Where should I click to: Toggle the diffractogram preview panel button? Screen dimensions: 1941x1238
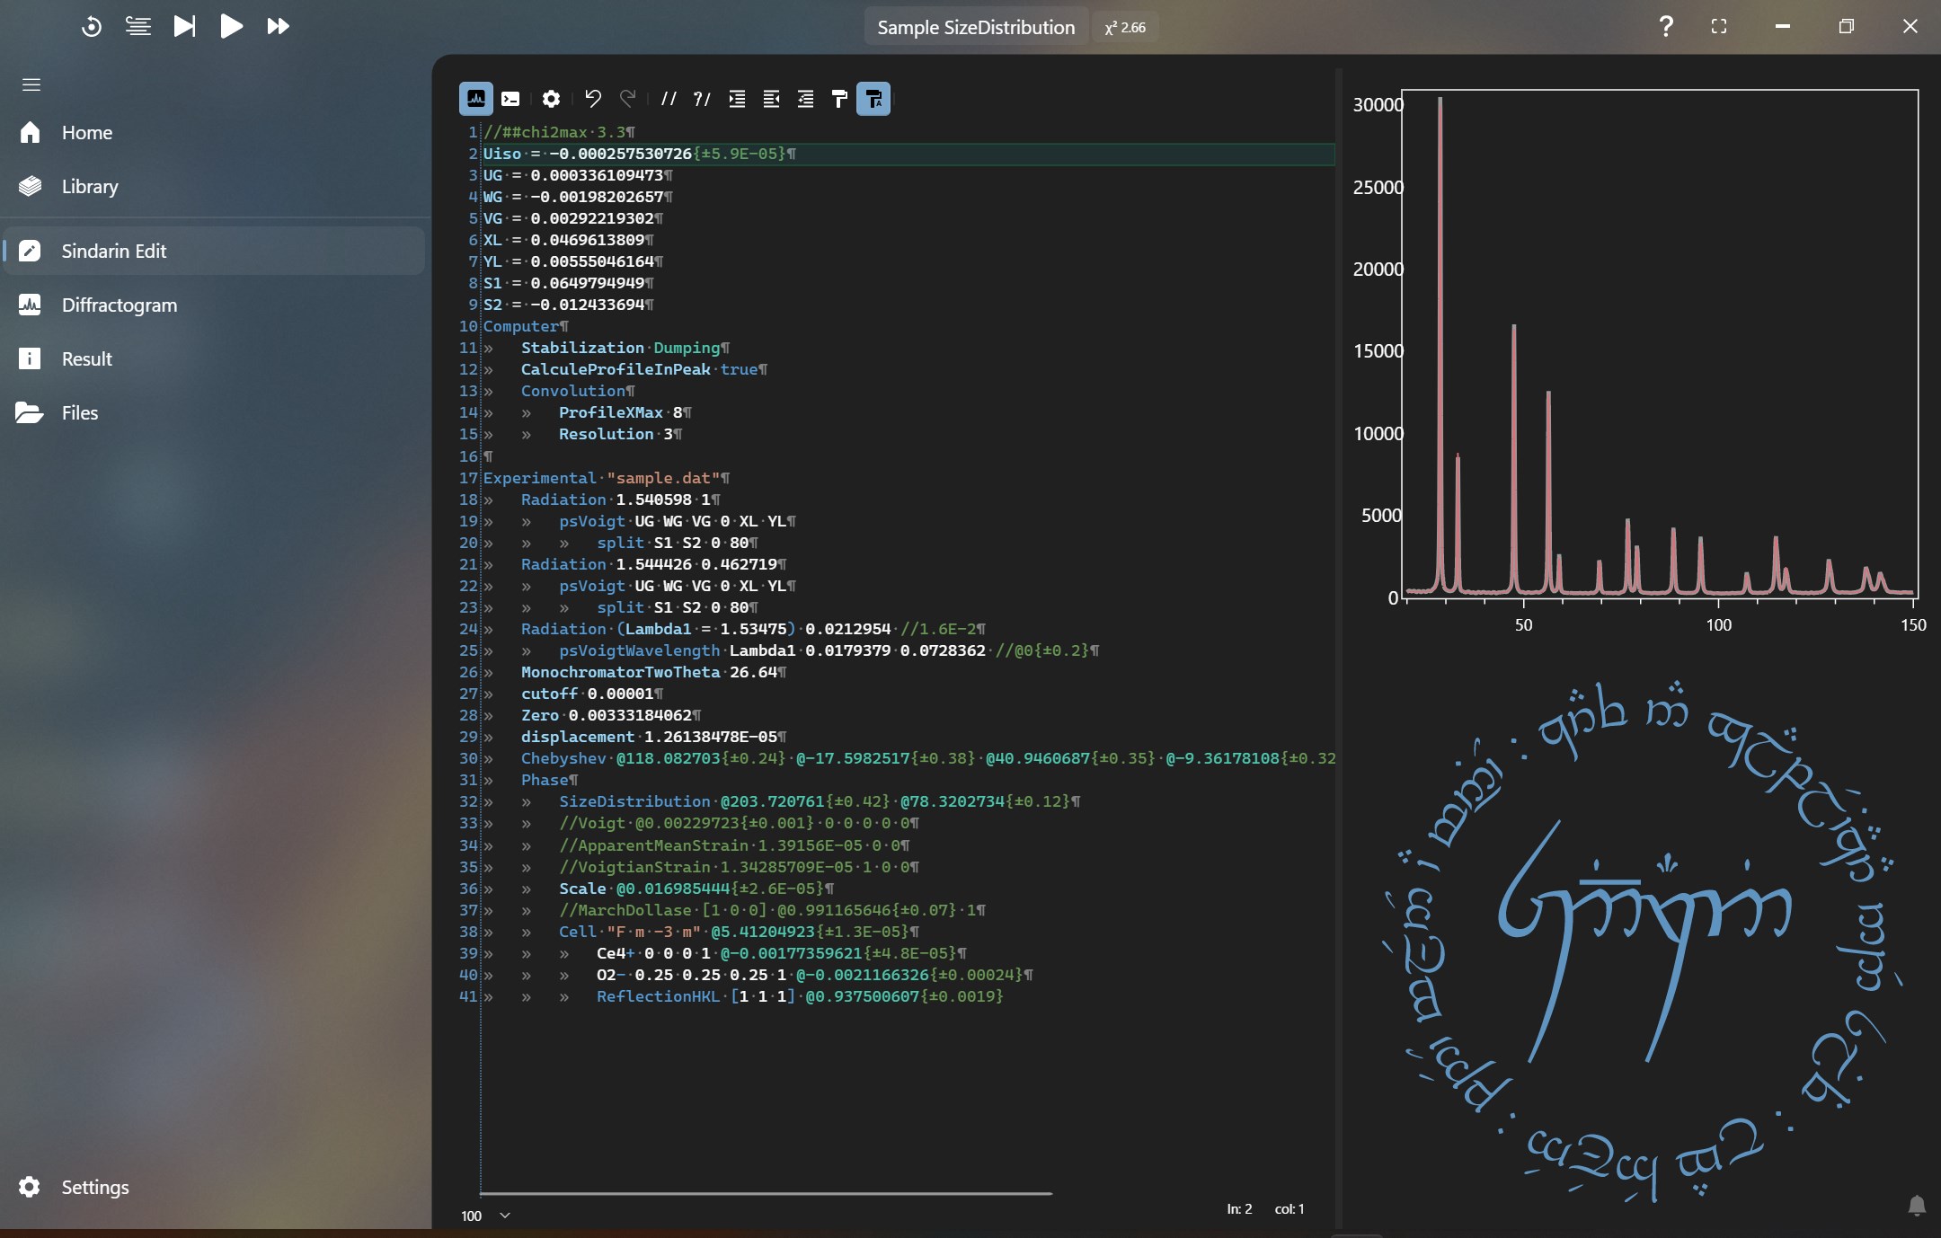click(475, 99)
